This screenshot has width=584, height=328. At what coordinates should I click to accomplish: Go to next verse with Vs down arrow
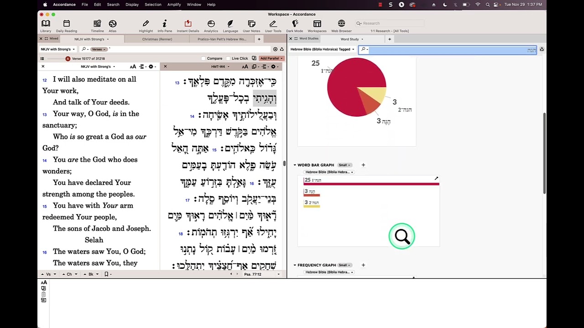point(55,274)
